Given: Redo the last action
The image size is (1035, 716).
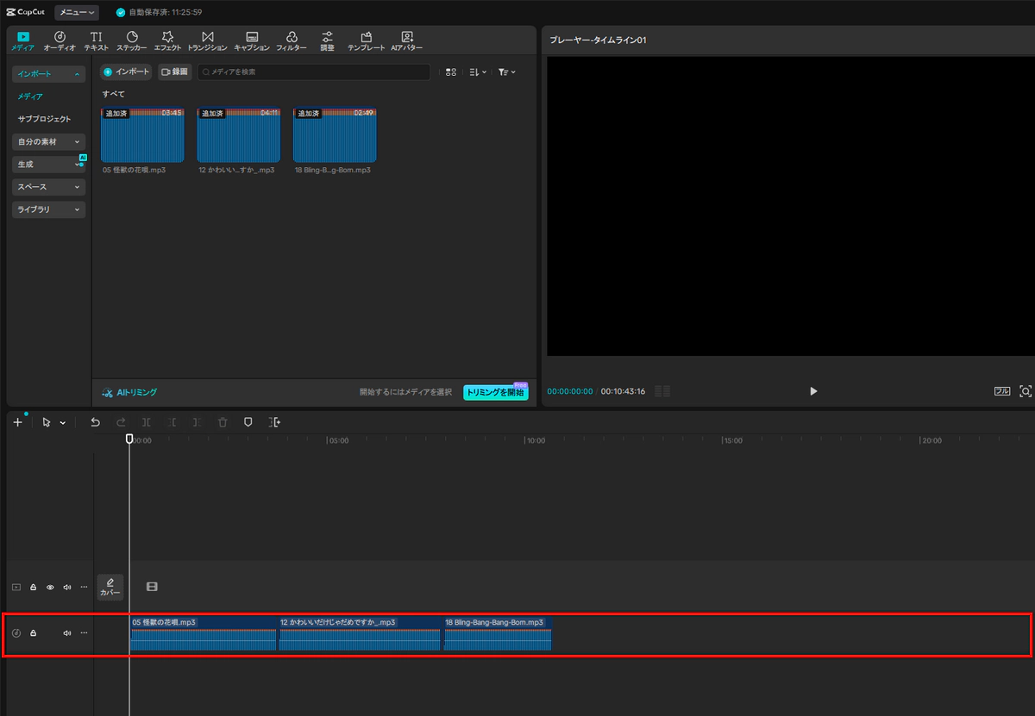Looking at the screenshot, I should [121, 422].
